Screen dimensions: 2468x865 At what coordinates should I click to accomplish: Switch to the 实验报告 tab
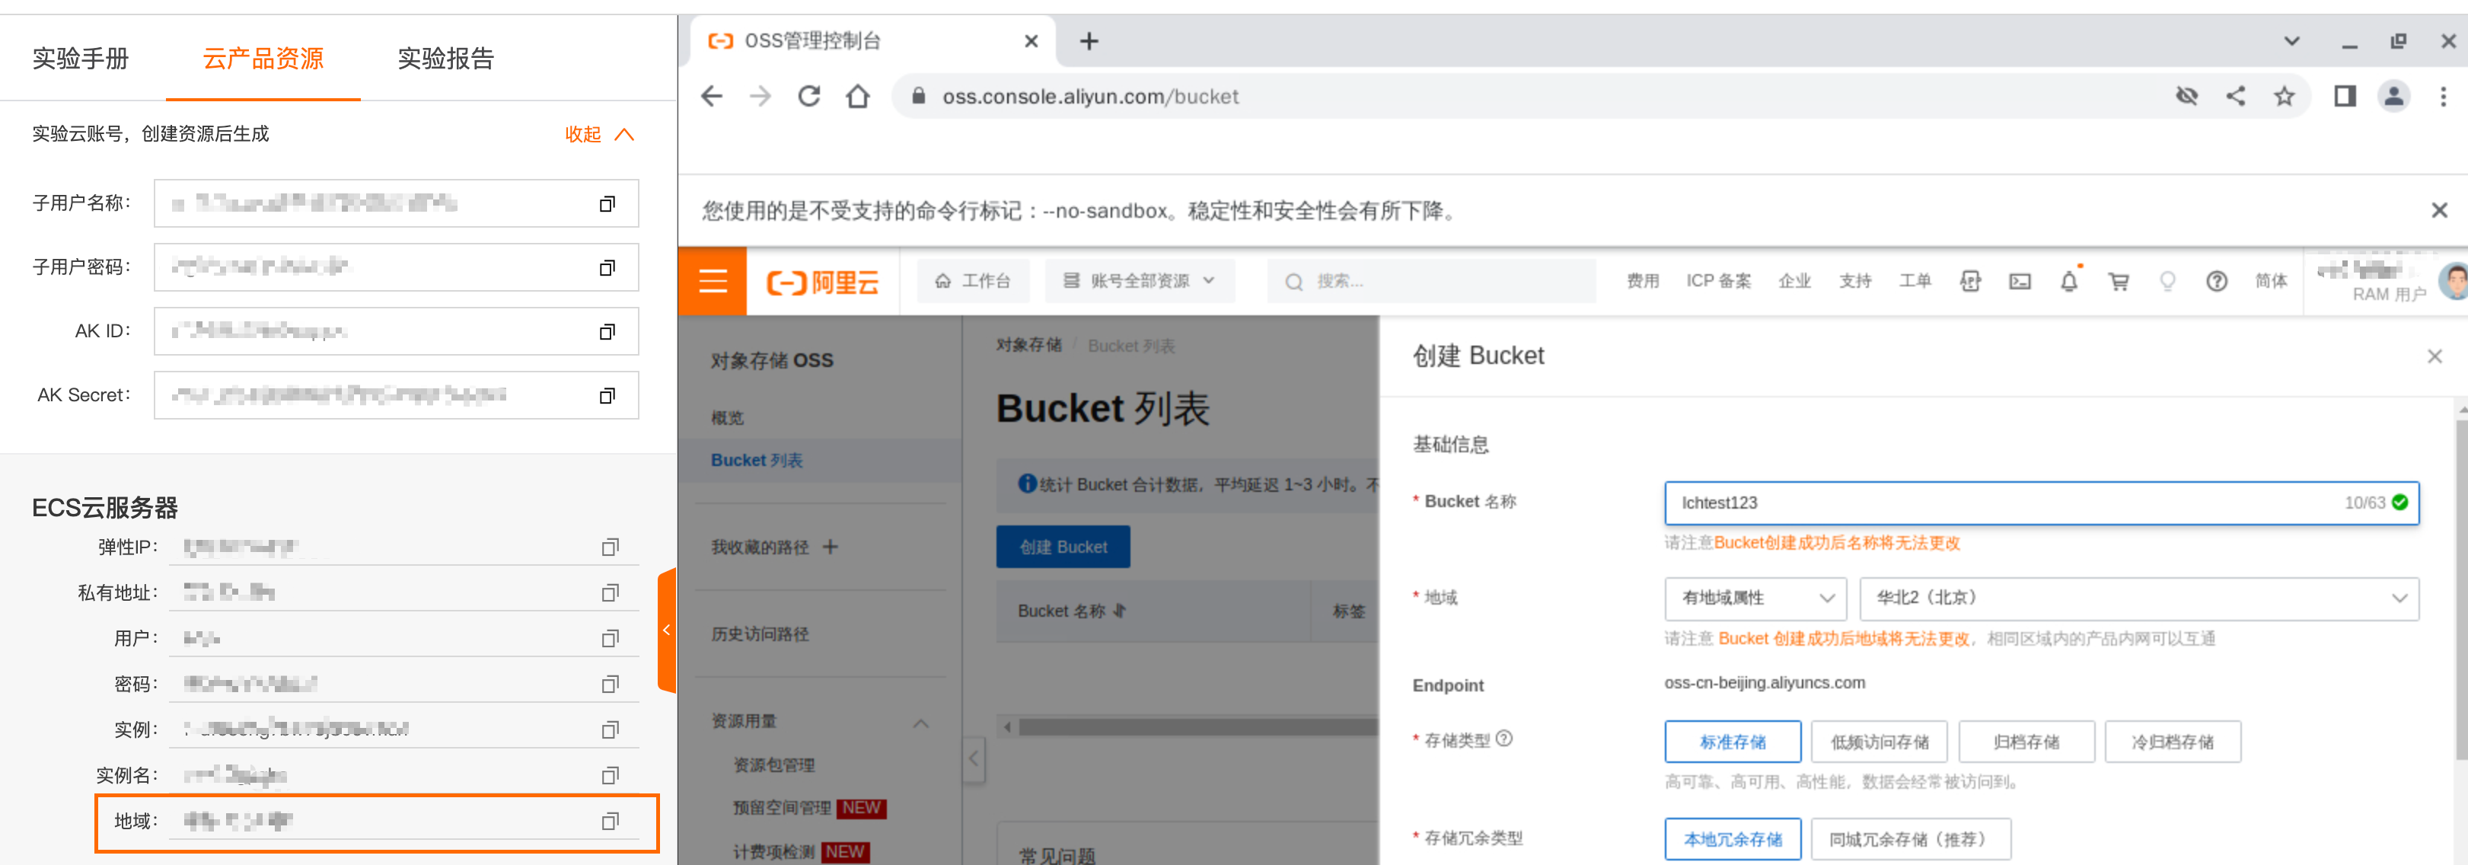(x=445, y=59)
